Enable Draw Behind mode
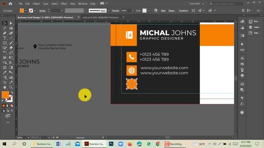264x148 pixels. click(7, 111)
